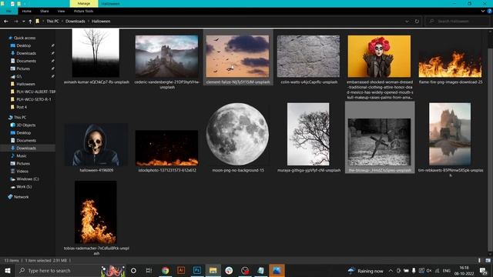Select the tobias-rademacher fire image
This screenshot has width=493, height=277.
tap(96, 212)
